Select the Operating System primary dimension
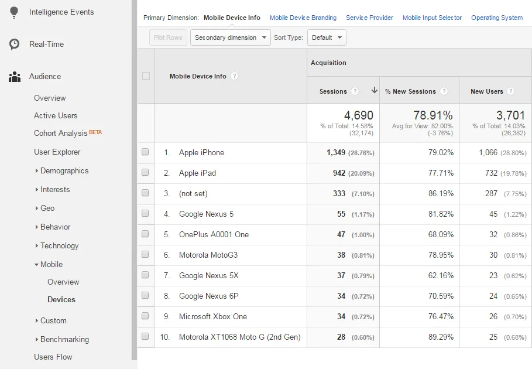The height and width of the screenshot is (369, 532). pos(496,18)
